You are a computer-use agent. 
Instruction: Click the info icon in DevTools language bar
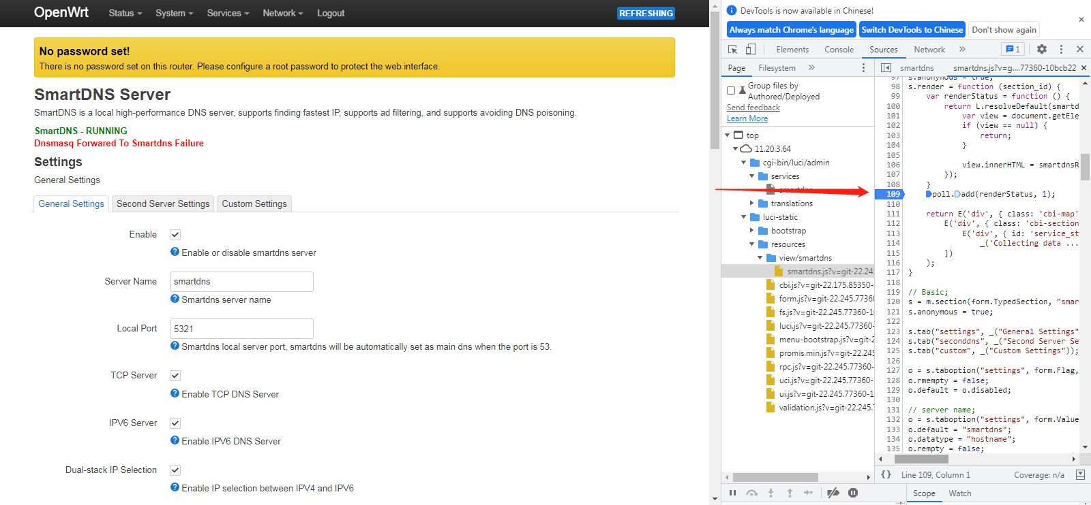click(732, 10)
